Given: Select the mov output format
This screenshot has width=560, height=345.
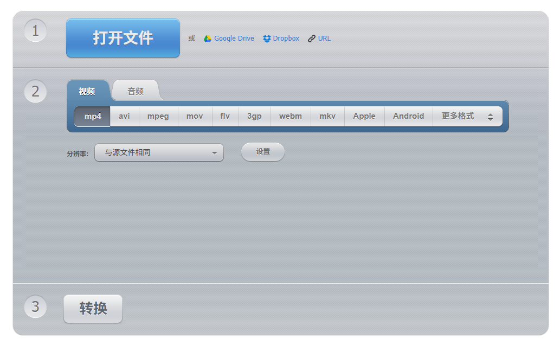Looking at the screenshot, I should (194, 116).
